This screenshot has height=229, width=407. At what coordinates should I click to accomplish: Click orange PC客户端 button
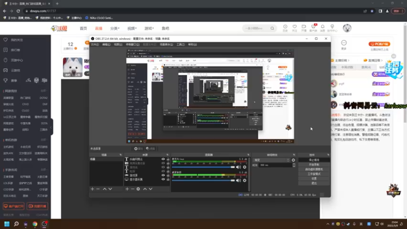pyautogui.click(x=379, y=44)
